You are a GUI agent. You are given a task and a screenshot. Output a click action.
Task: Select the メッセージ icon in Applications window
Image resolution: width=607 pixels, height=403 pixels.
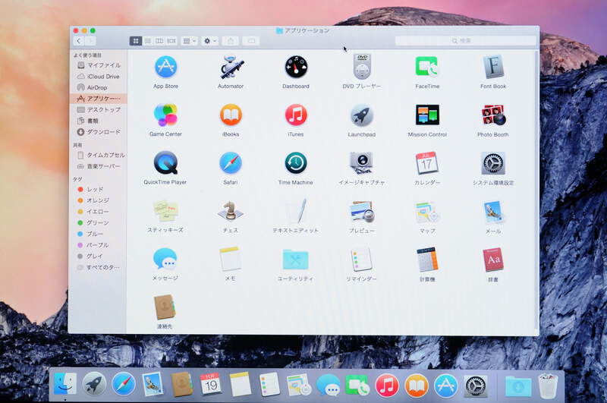tap(165, 259)
